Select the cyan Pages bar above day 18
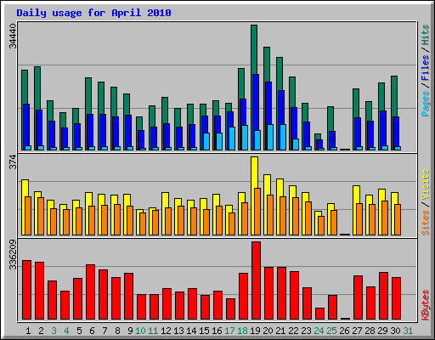The image size is (435, 340). [245, 138]
